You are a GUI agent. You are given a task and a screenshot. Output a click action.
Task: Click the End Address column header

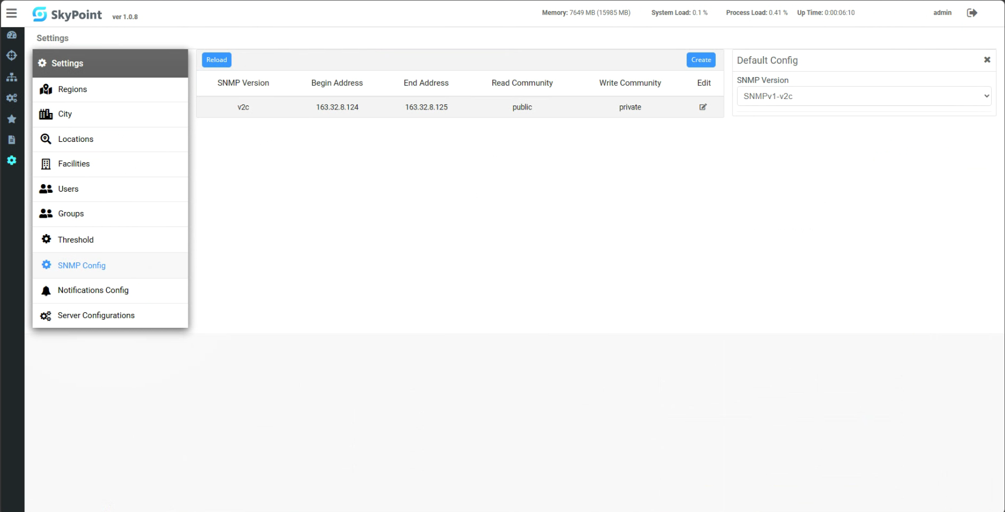point(426,83)
